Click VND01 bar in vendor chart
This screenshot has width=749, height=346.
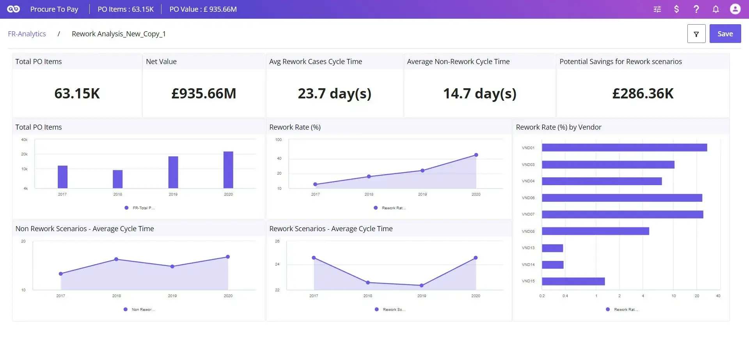pyautogui.click(x=625, y=148)
